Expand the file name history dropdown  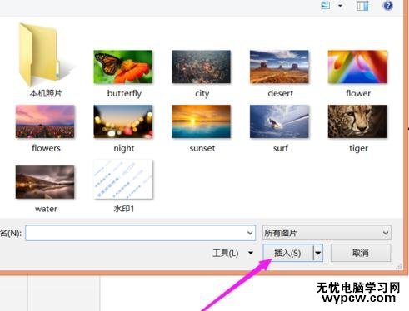pyautogui.click(x=250, y=233)
